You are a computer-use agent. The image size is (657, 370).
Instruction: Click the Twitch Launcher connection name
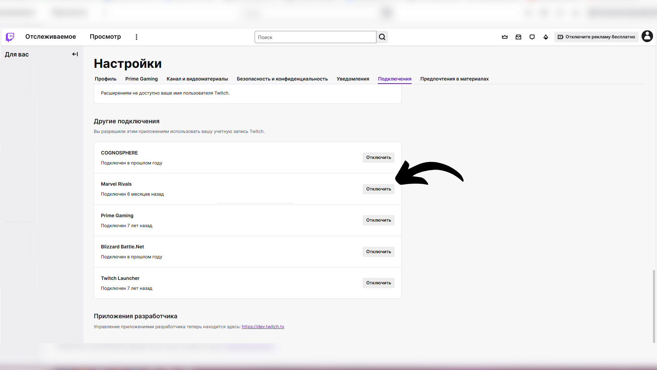coord(120,278)
